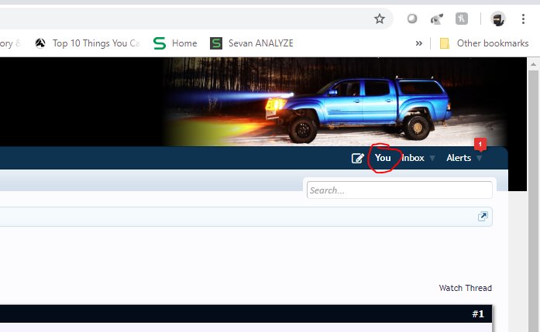The height and width of the screenshot is (332, 540).
Task: Open the megaphone extension icon
Action: (x=437, y=19)
